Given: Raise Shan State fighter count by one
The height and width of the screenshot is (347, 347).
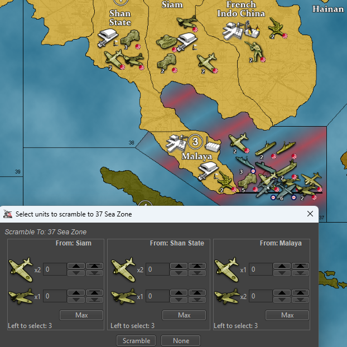Looking at the screenshot, I should [179, 266].
